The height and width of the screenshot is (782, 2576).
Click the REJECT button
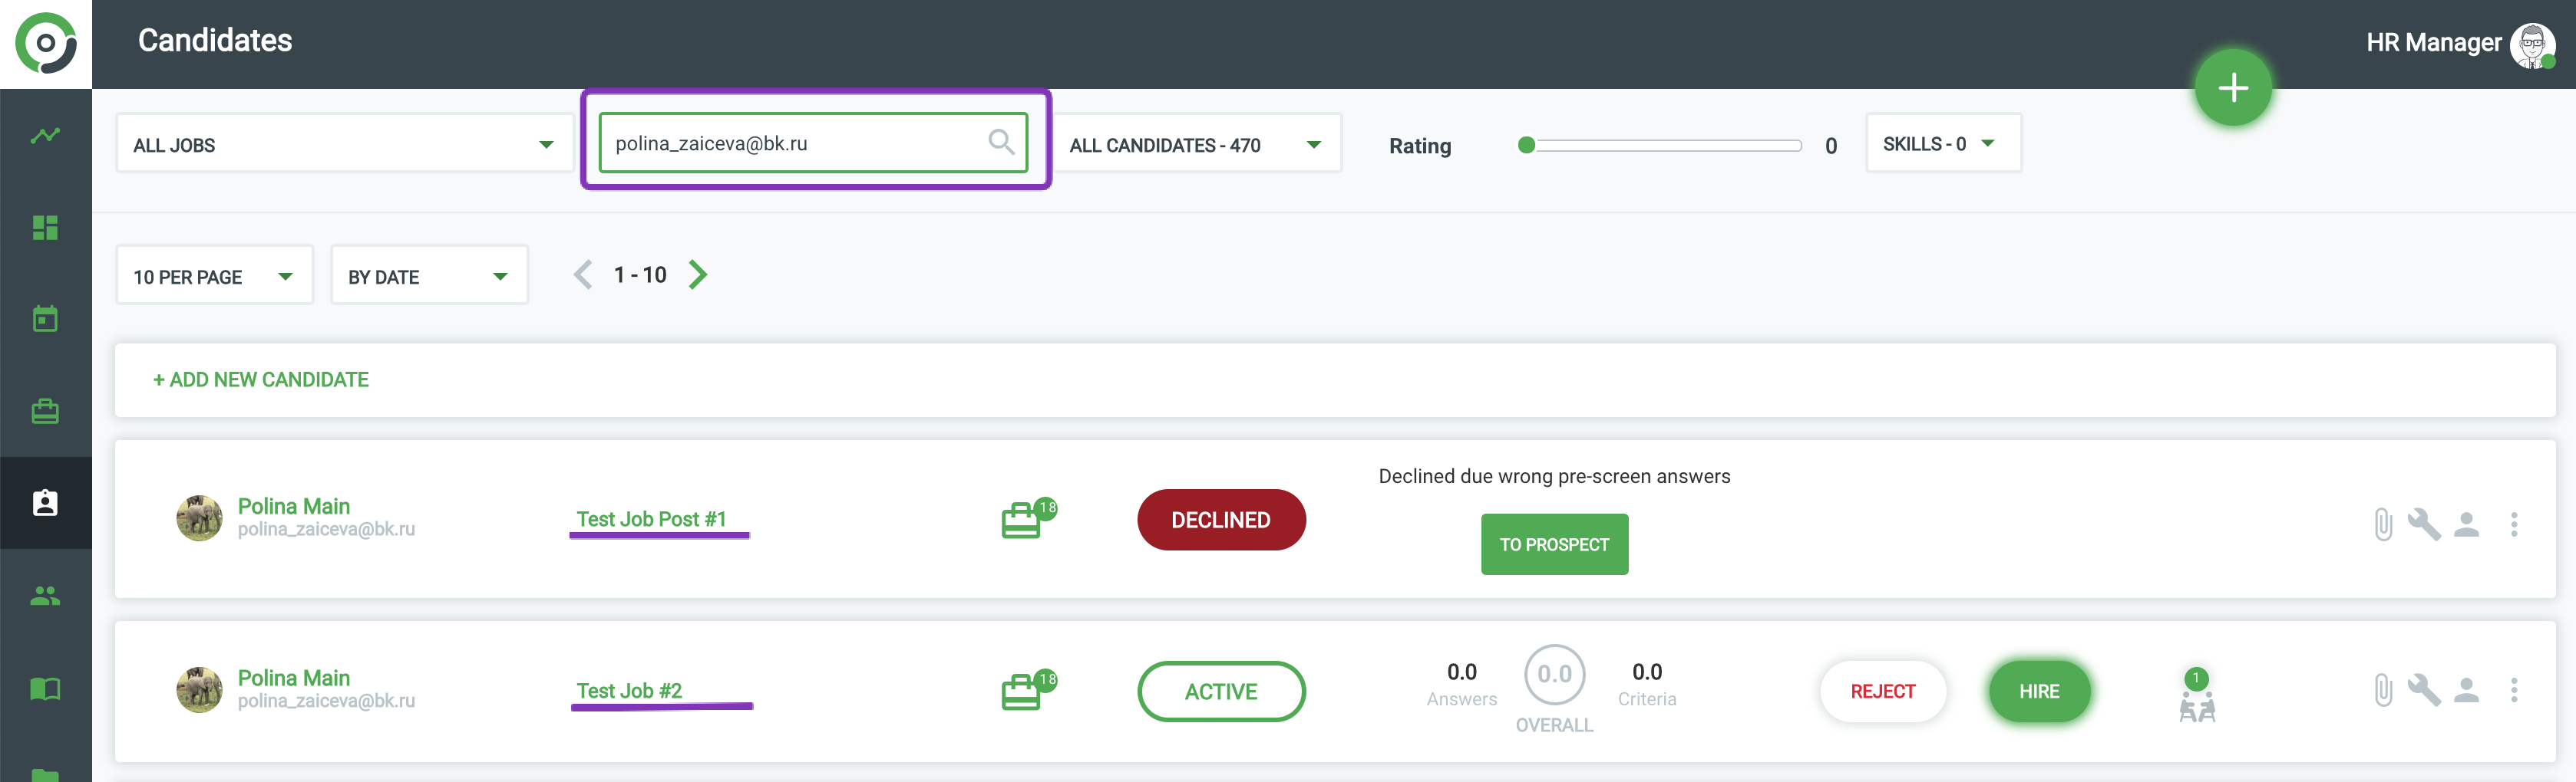(x=1882, y=691)
